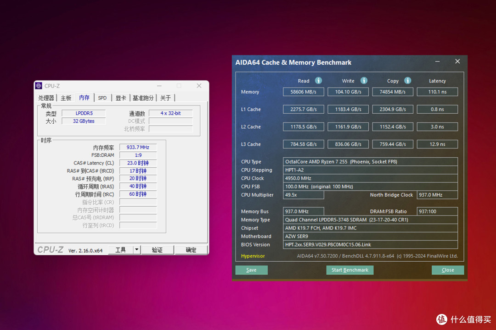Expand the 工具 dropdown arrow

click(137, 250)
